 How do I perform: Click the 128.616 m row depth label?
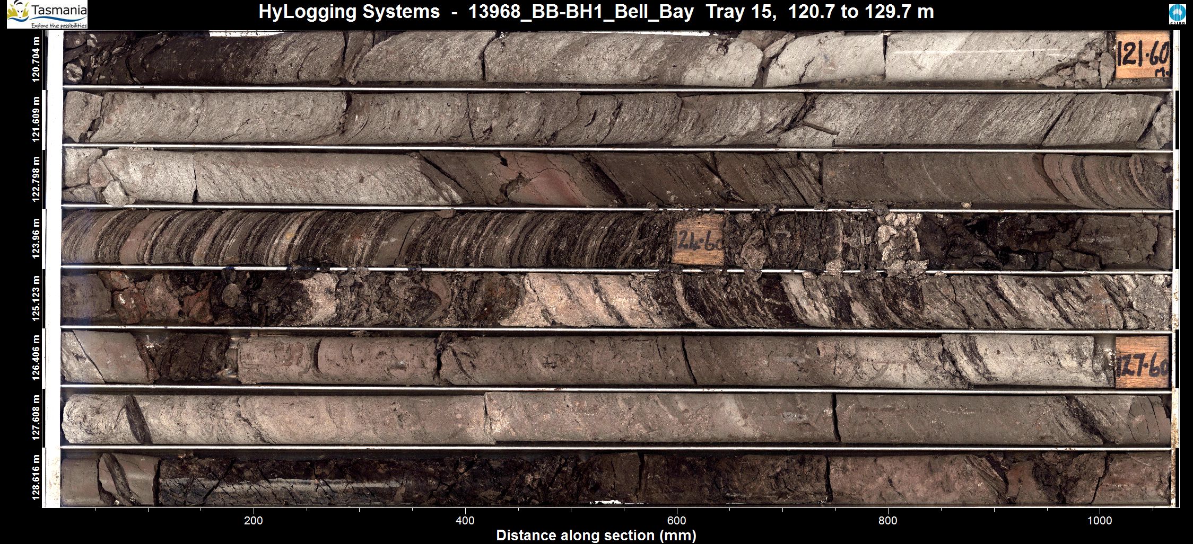point(36,477)
